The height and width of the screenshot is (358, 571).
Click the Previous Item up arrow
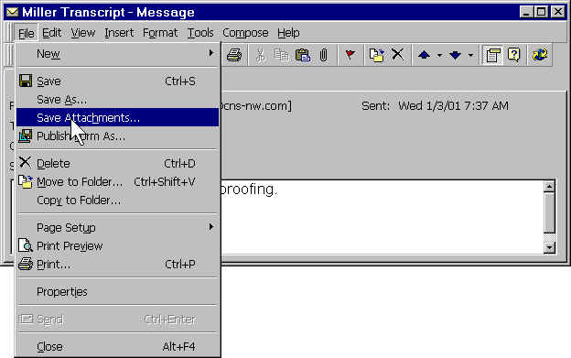pyautogui.click(x=424, y=55)
